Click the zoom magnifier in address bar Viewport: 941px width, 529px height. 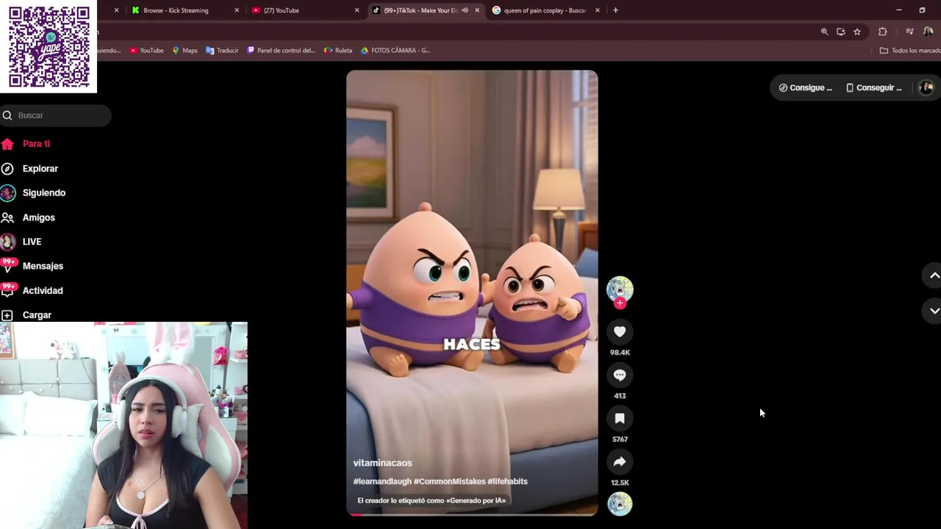tap(824, 32)
